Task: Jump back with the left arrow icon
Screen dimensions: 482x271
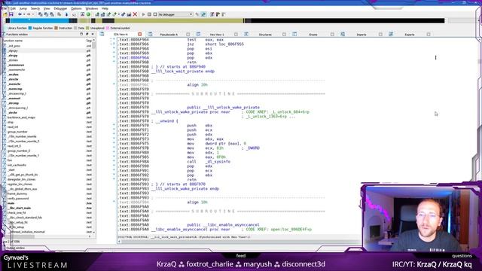Action: 20,14
